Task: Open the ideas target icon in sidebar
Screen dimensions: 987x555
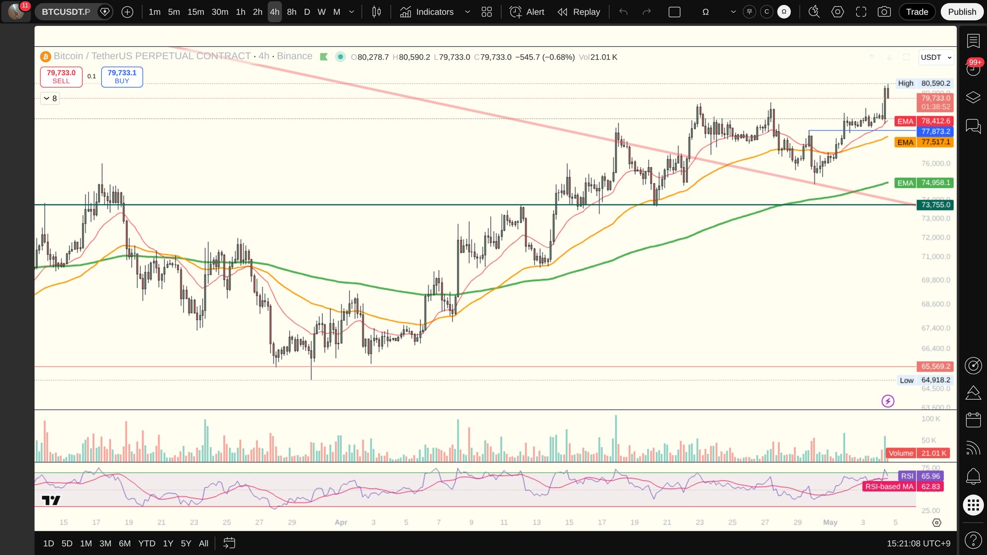Action: (973, 366)
